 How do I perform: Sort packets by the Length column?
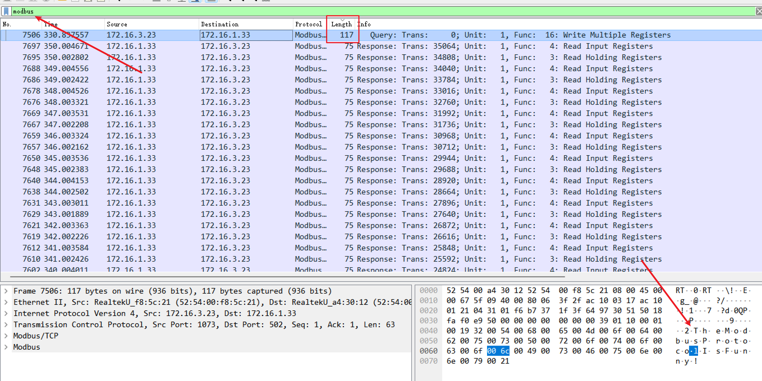tap(341, 24)
